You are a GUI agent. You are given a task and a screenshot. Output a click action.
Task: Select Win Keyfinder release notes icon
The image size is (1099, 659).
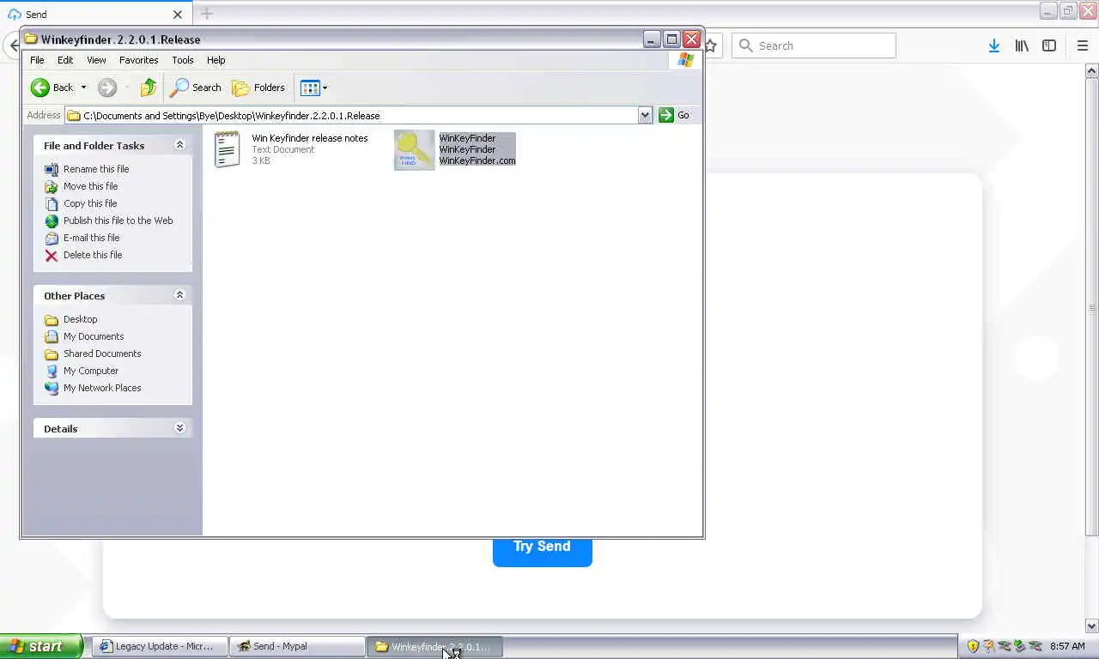tap(228, 149)
